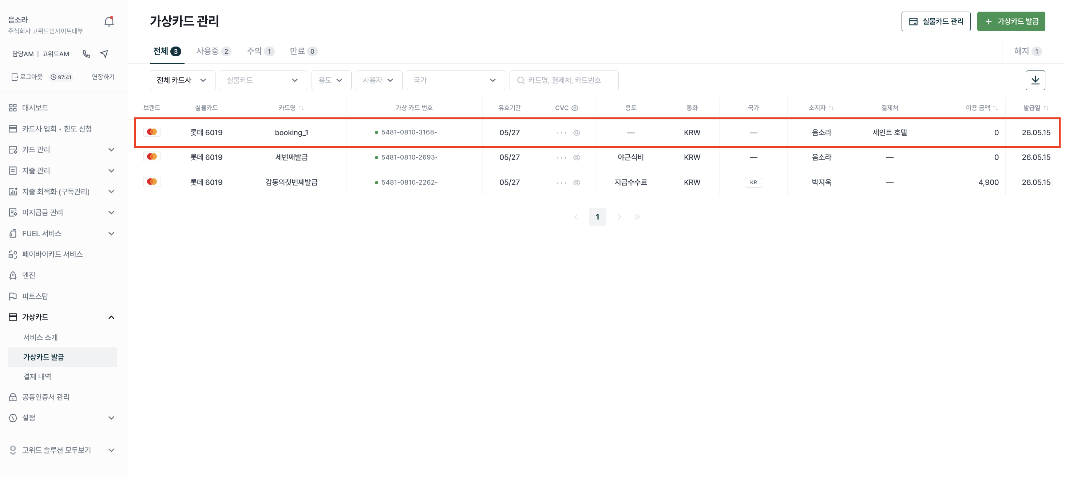This screenshot has height=479, width=1065.
Task: Open the 용도 filter dropdown
Action: pyautogui.click(x=331, y=80)
